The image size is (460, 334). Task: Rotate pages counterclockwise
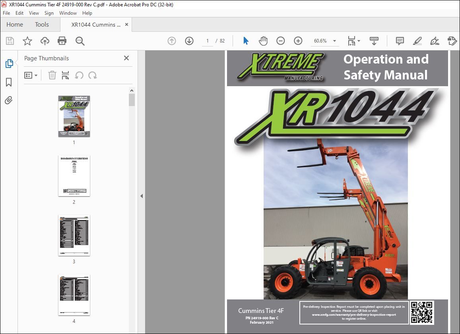coord(80,75)
